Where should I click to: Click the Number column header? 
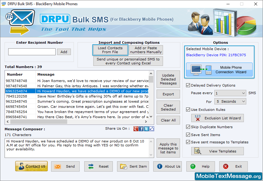[20, 74]
